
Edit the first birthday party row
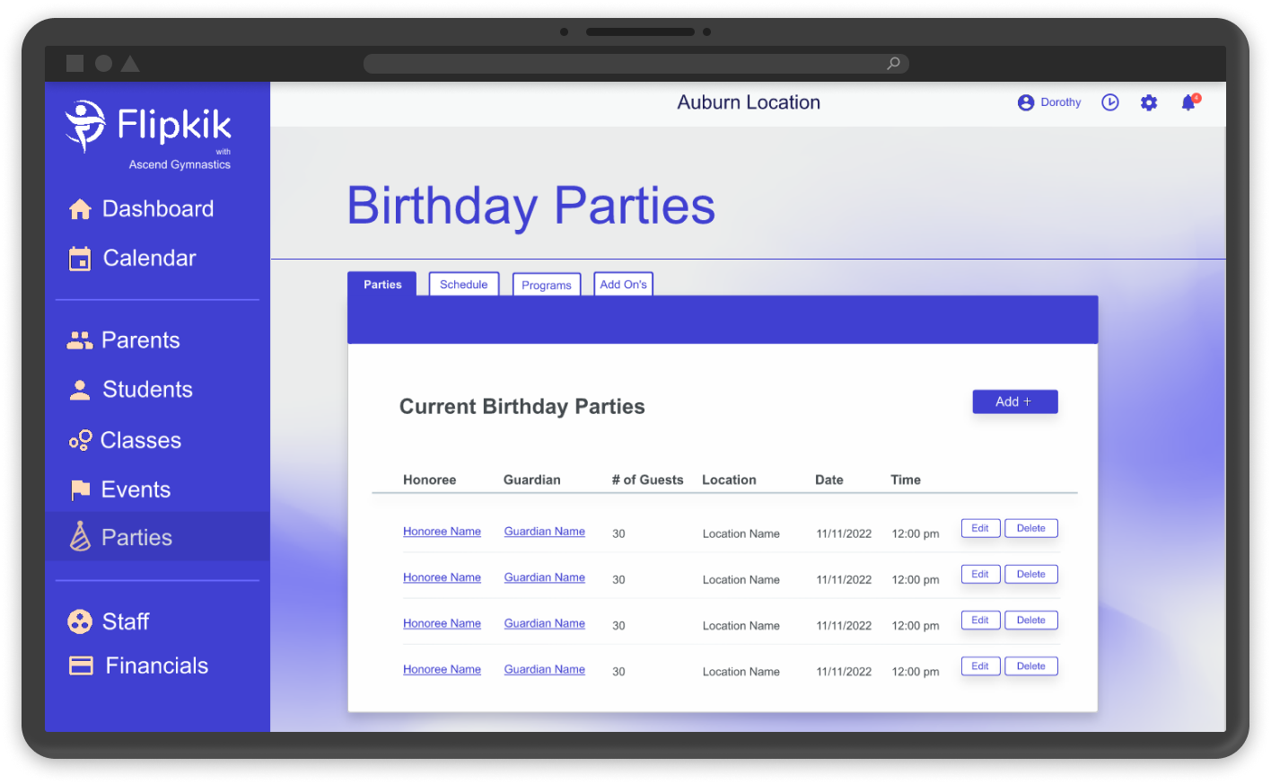click(x=980, y=528)
